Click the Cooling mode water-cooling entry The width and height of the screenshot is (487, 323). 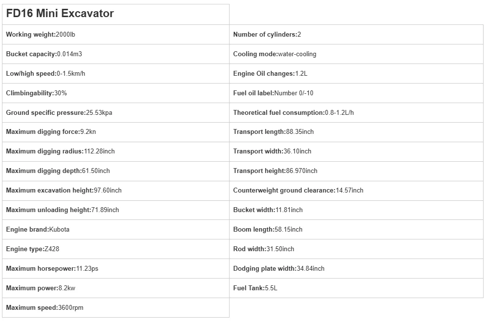[x=275, y=54]
